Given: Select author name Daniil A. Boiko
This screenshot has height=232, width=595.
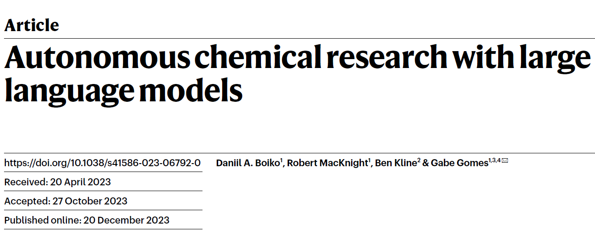Looking at the screenshot, I should [248, 163].
